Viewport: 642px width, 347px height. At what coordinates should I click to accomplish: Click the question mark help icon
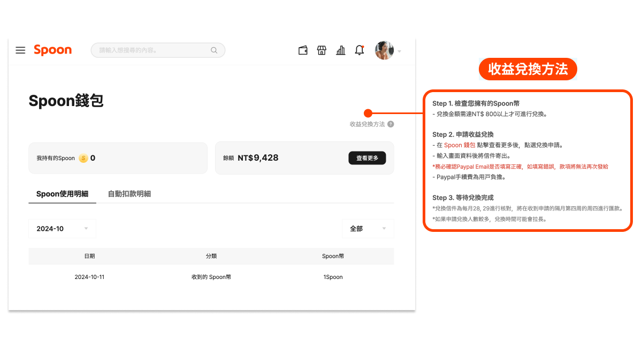click(x=391, y=124)
